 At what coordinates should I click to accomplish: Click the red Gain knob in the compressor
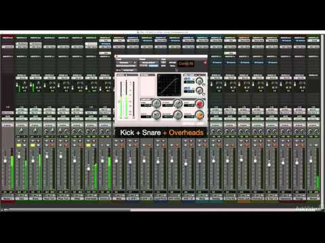[x=200, y=104]
